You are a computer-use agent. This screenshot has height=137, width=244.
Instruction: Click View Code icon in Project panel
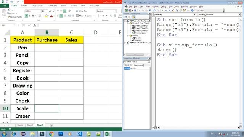click(126, 17)
